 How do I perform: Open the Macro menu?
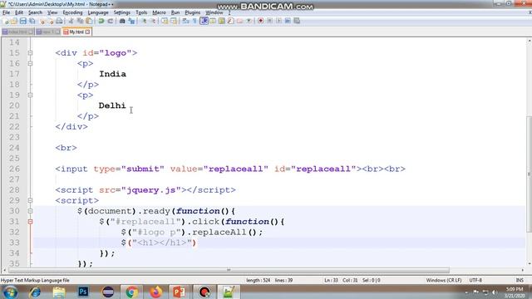click(x=159, y=12)
